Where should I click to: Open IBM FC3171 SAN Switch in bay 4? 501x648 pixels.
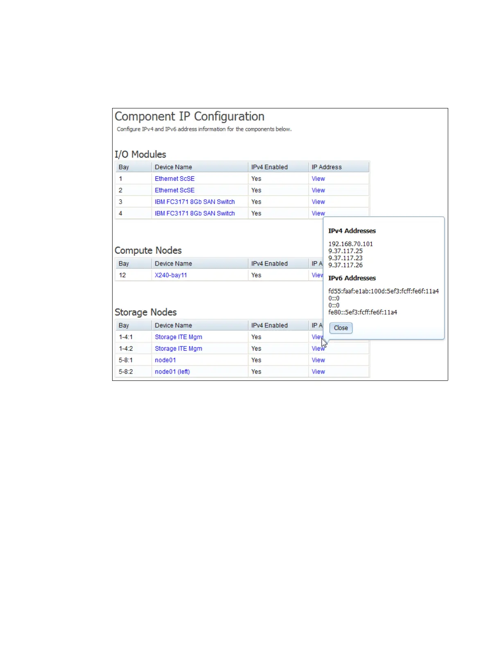(195, 213)
